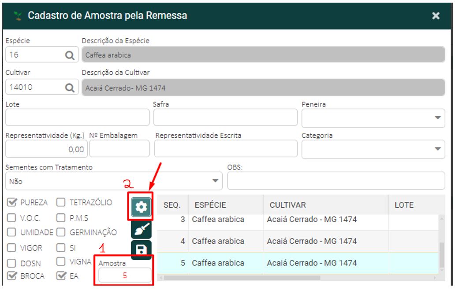Open the Peneira dropdown
The height and width of the screenshot is (290, 455).
(x=373, y=117)
